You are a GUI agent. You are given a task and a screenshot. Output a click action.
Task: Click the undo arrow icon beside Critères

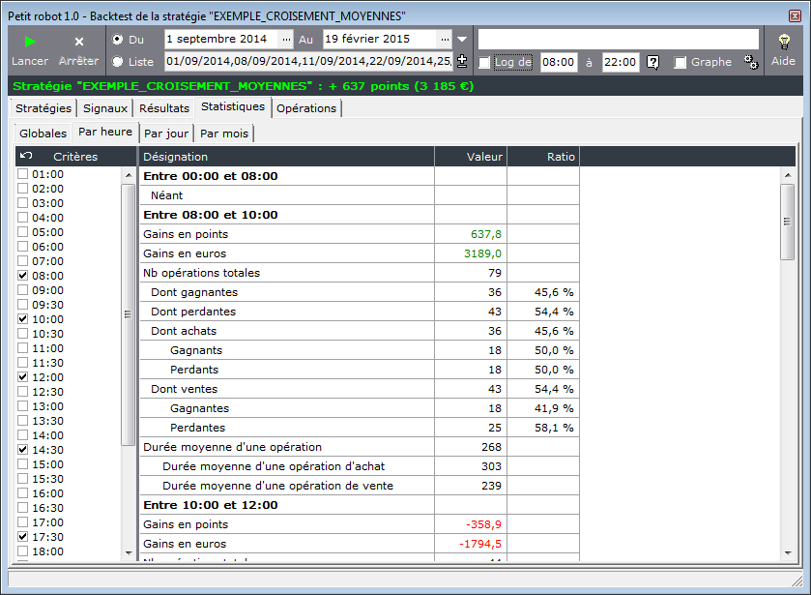[x=26, y=156]
